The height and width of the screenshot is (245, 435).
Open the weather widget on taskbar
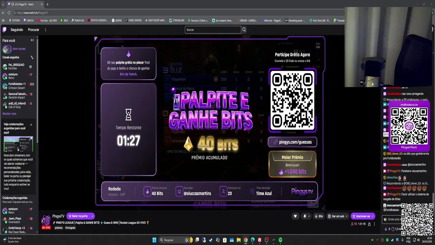click(12, 240)
